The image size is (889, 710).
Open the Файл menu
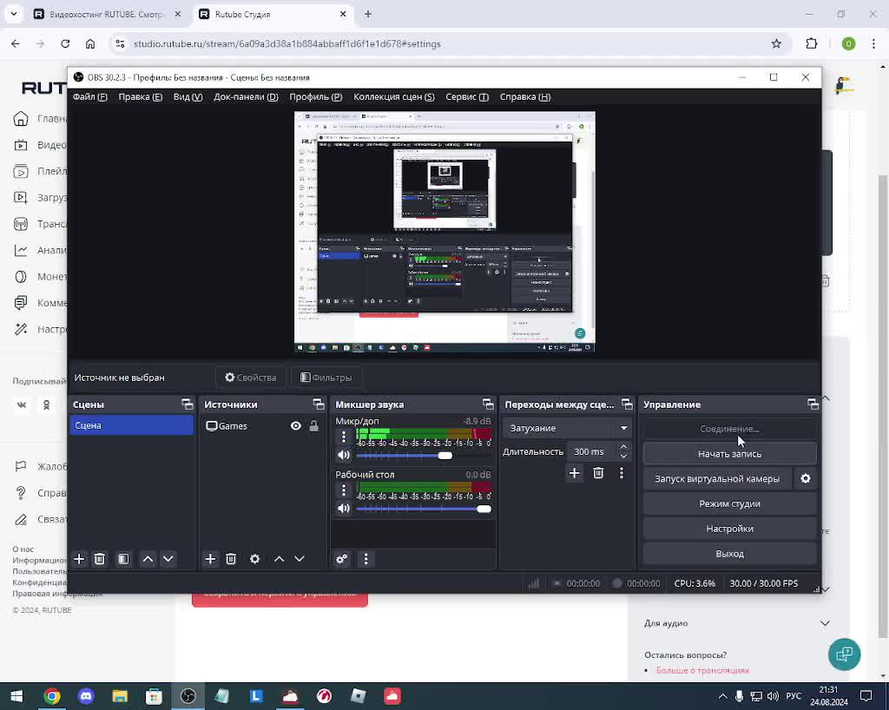(x=90, y=96)
